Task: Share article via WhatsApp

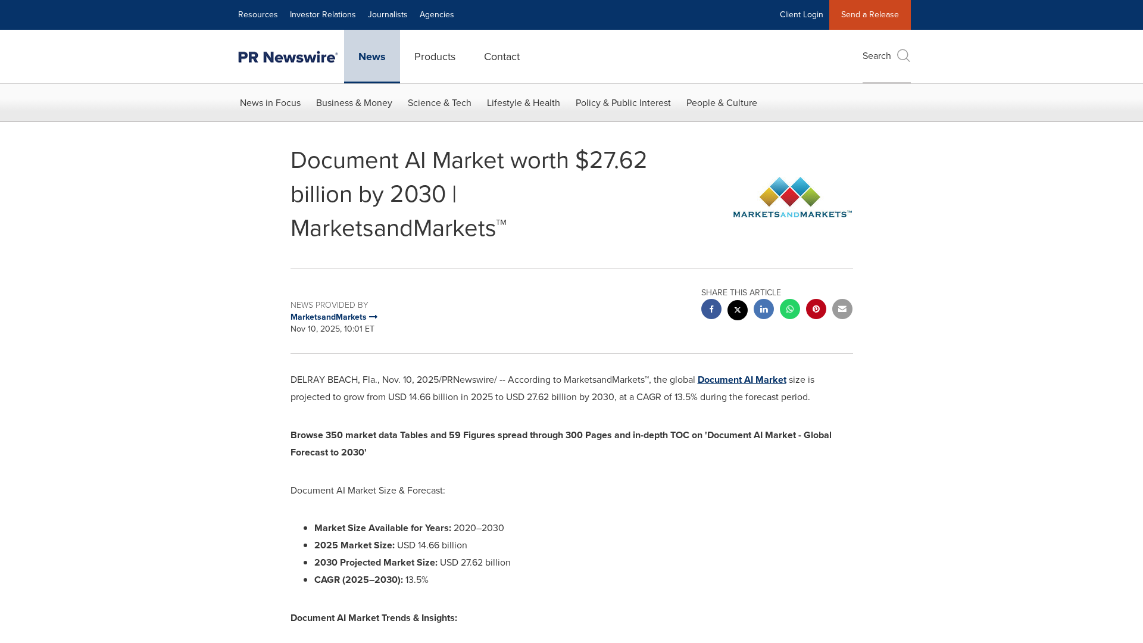Action: coord(789,309)
